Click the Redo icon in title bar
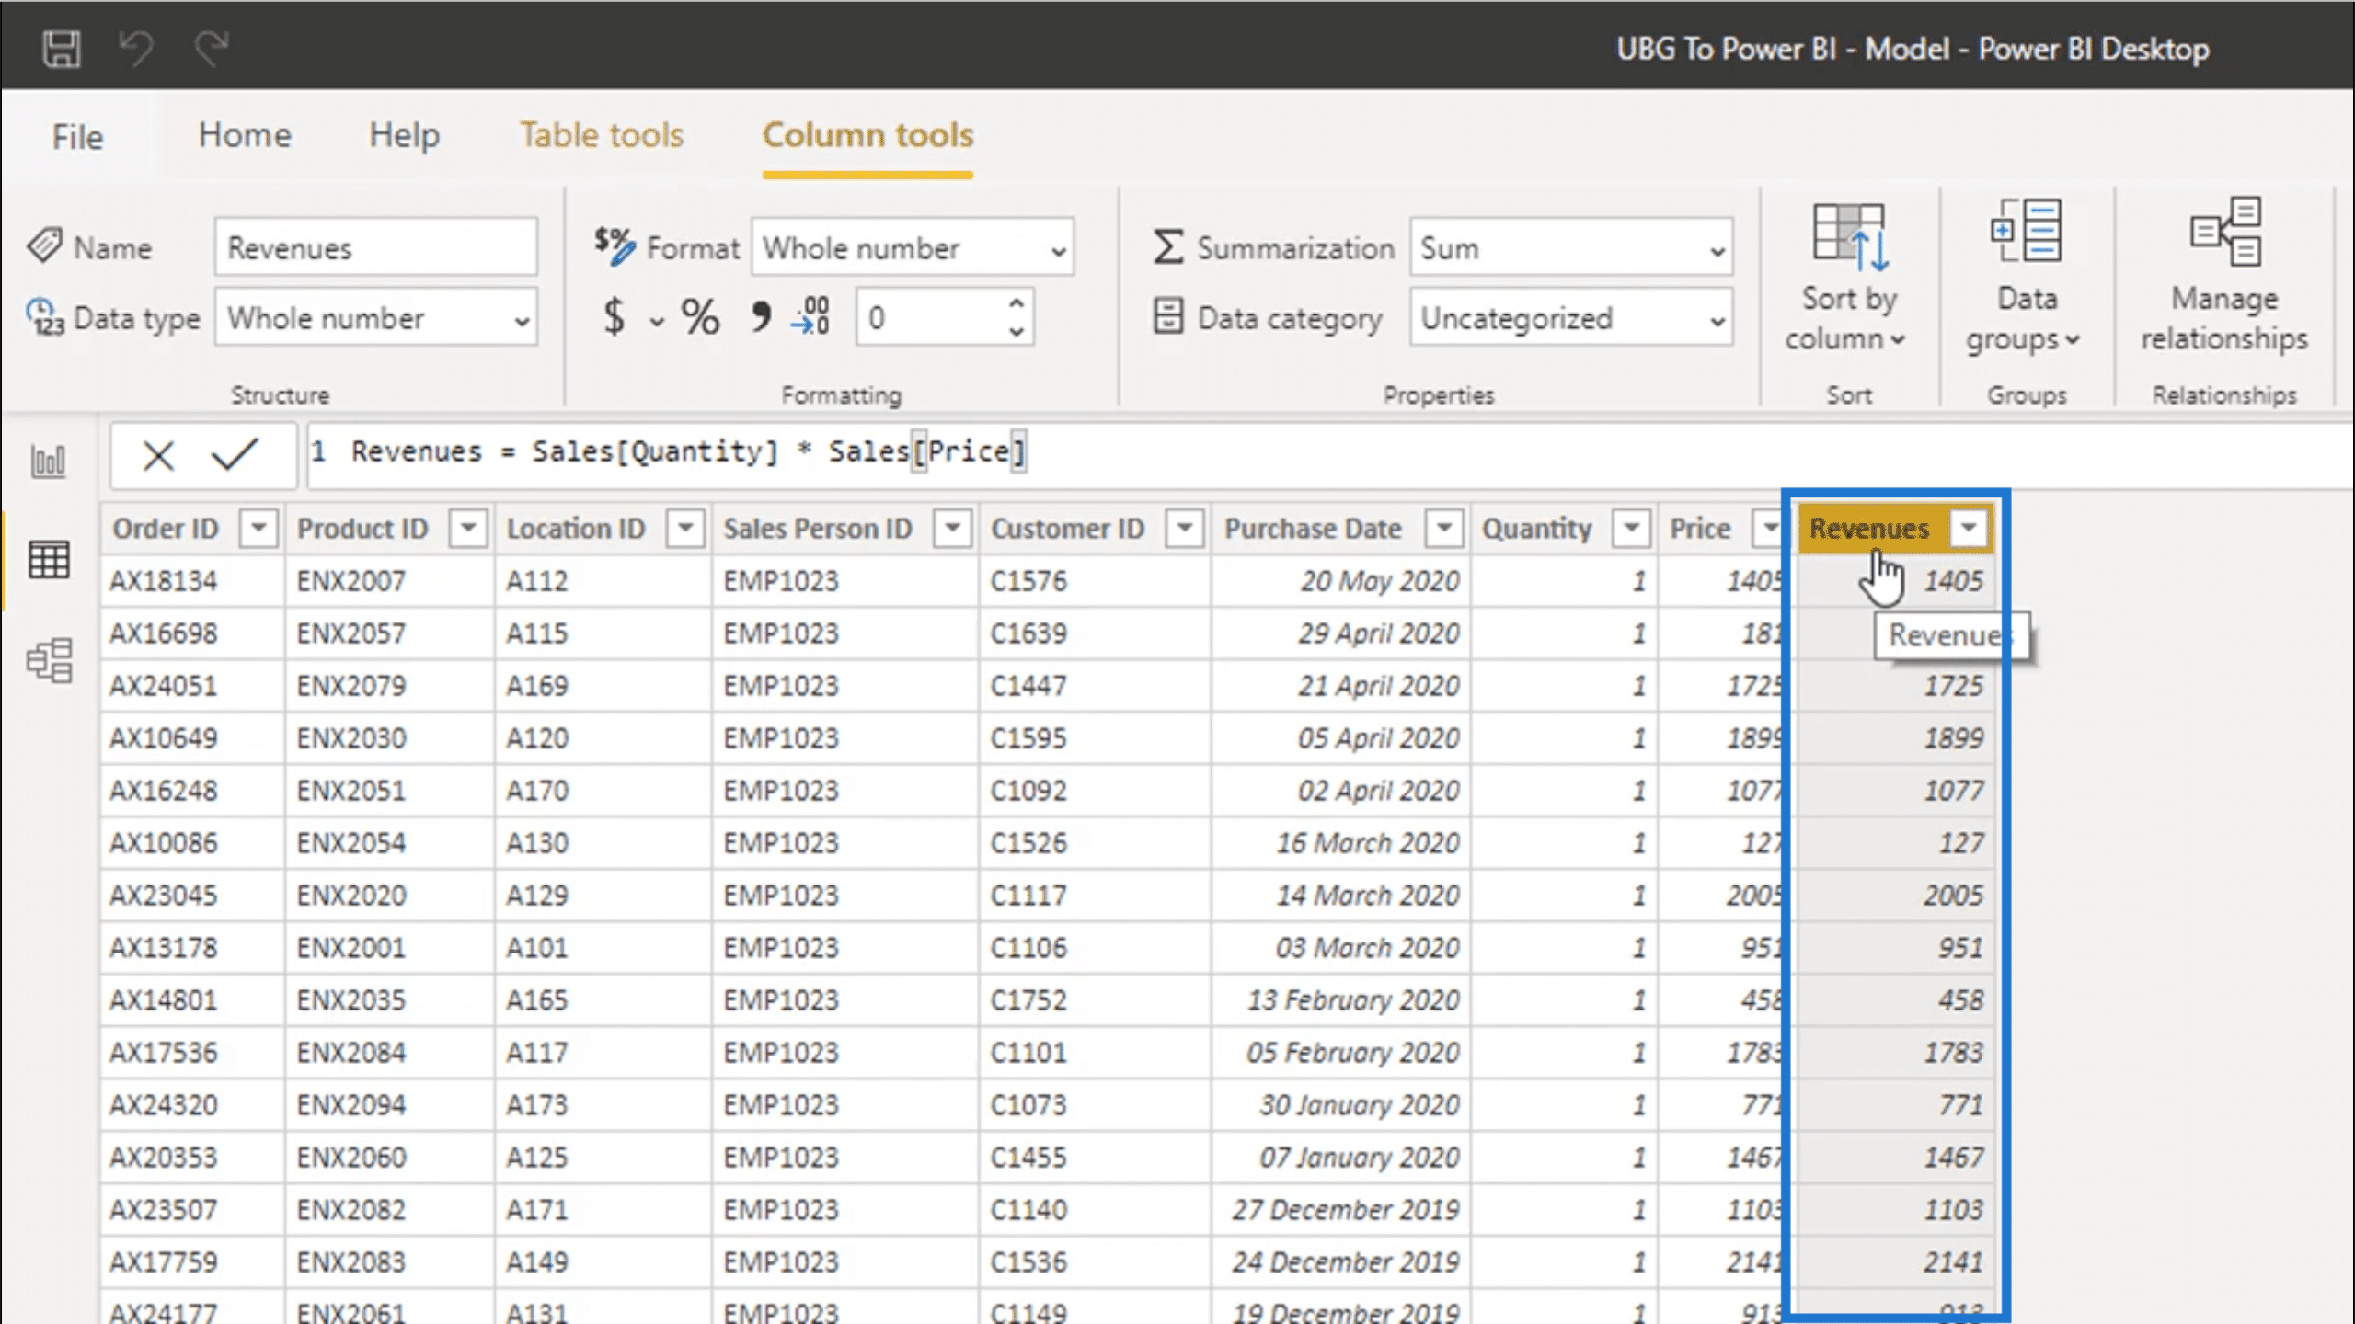 pos(212,47)
